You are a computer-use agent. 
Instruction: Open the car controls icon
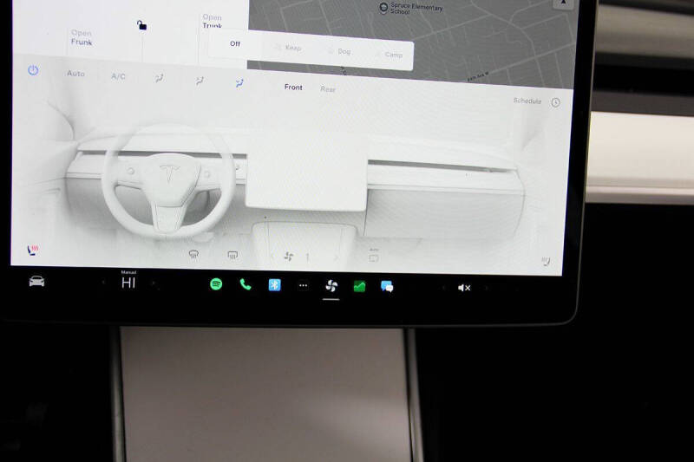point(36,281)
